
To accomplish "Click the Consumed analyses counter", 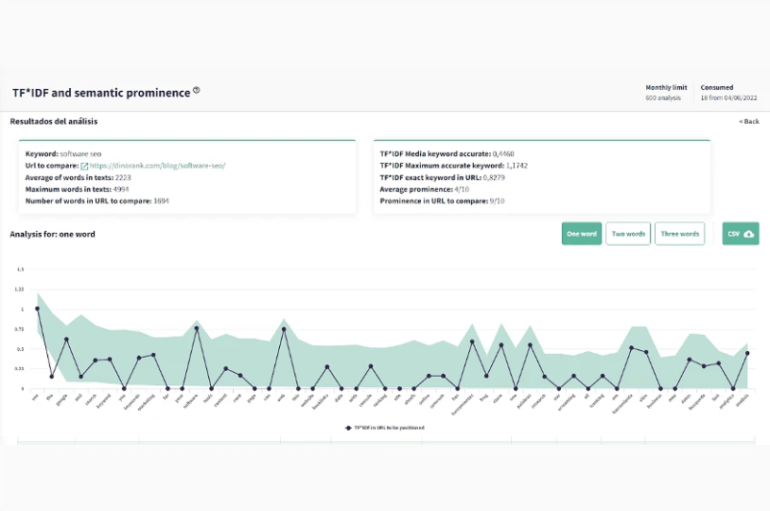I will 727,93.
